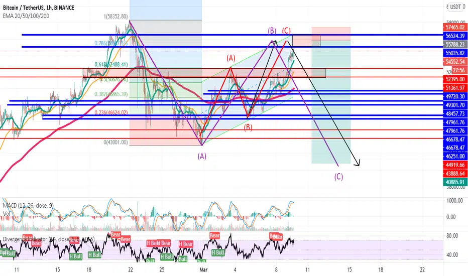Click the Bear tag above Mar in divergence pane
Screen dimensions: 468x276
214,236
